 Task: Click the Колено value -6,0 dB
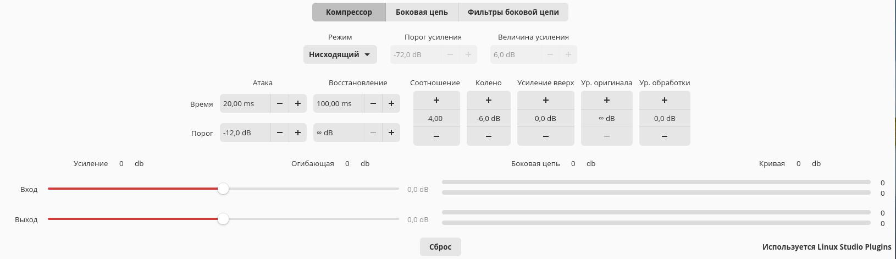pyautogui.click(x=489, y=118)
